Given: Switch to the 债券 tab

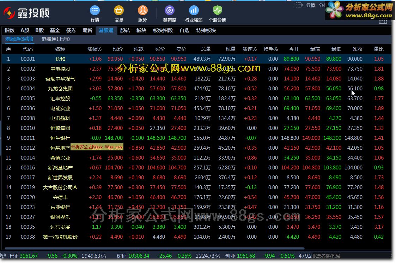Looking at the screenshot, I should coord(71,30).
